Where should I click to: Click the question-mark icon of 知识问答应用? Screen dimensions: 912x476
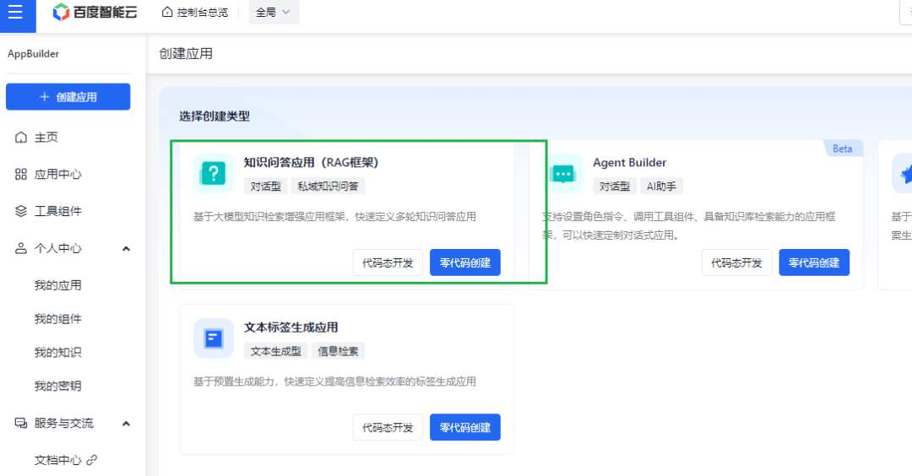point(214,173)
